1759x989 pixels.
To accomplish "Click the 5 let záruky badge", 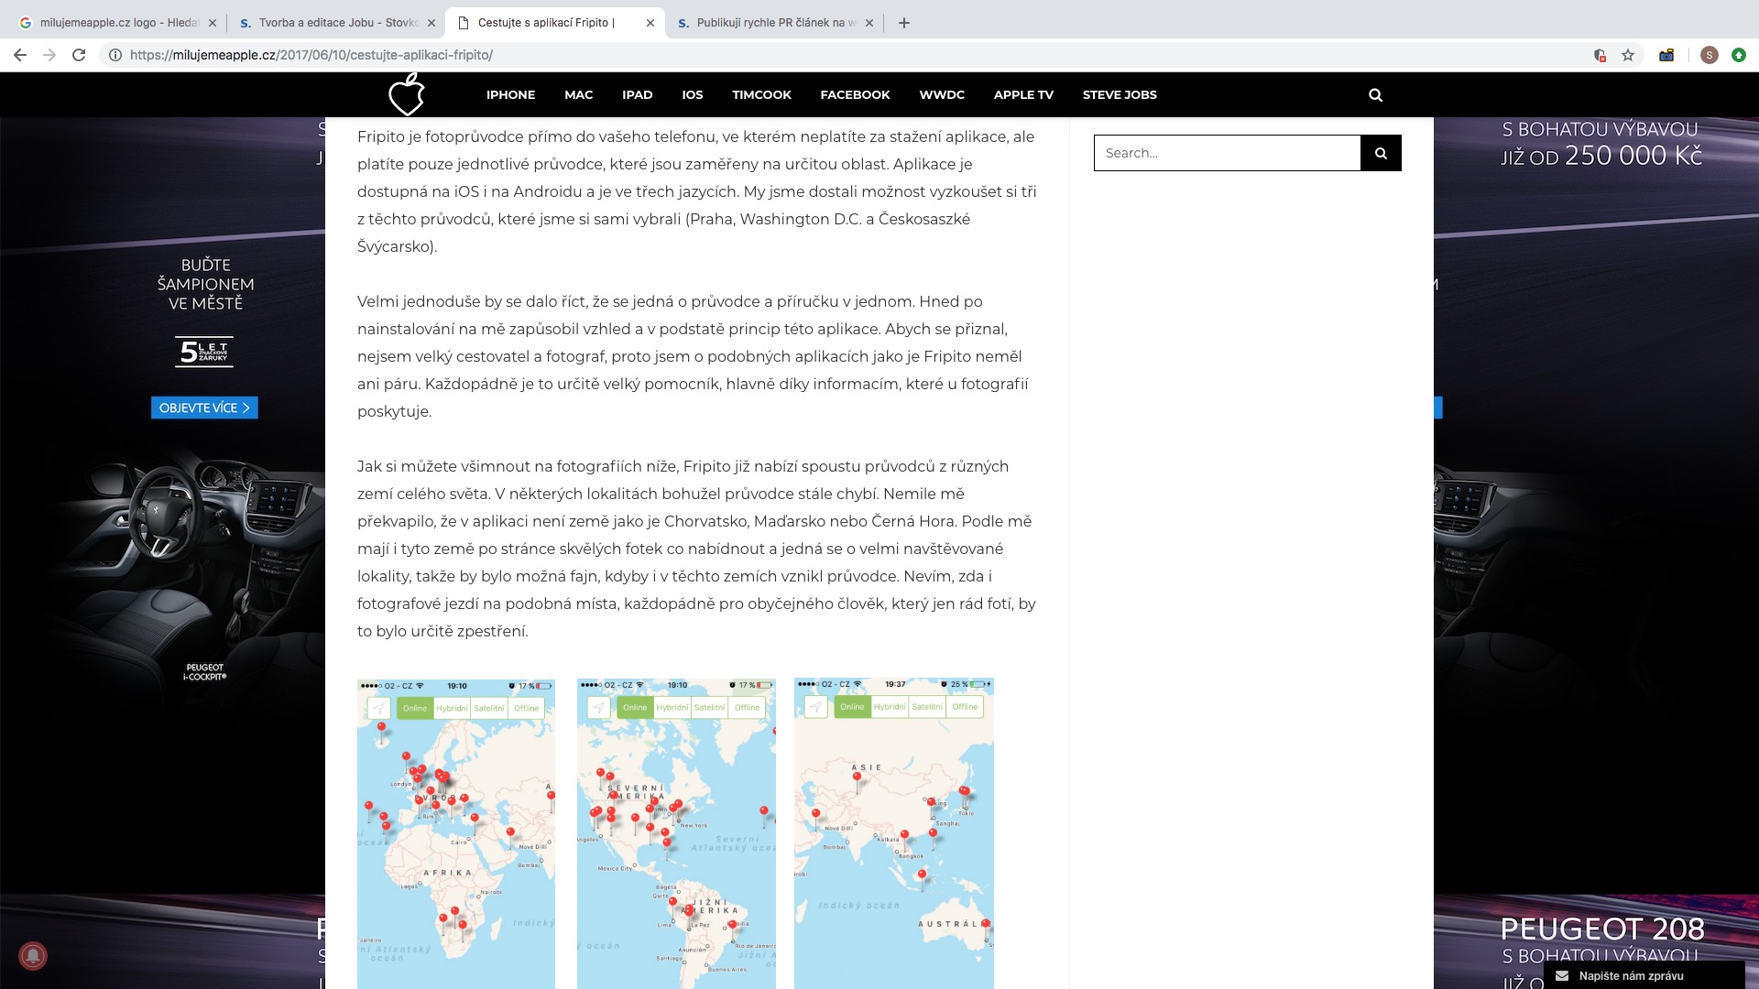I will click(x=204, y=352).
